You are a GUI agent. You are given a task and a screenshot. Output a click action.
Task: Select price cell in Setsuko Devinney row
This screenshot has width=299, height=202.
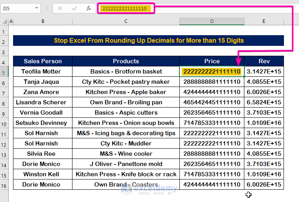[x=212, y=123]
